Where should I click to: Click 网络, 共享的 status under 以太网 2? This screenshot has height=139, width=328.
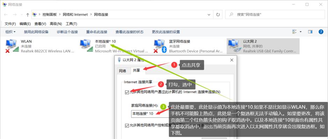point(253,46)
